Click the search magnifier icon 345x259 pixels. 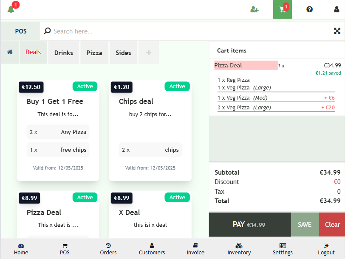47,31
